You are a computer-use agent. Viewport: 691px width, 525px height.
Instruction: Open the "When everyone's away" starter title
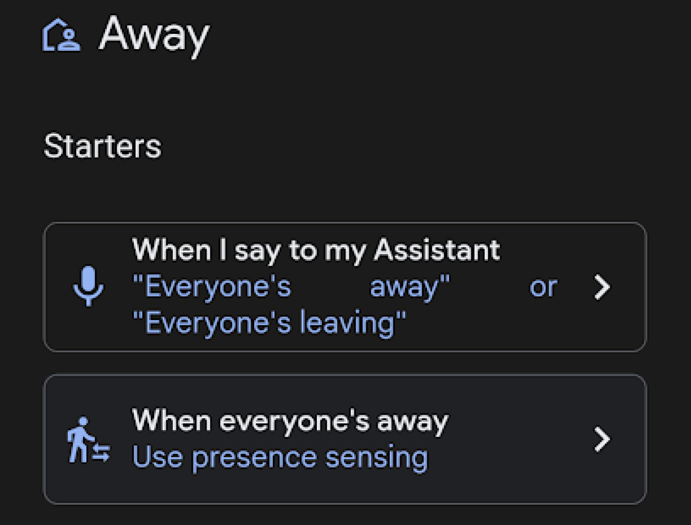[x=290, y=421]
